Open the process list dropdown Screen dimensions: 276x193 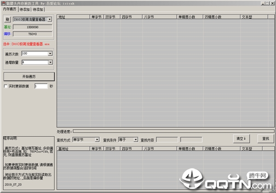click(x=50, y=19)
